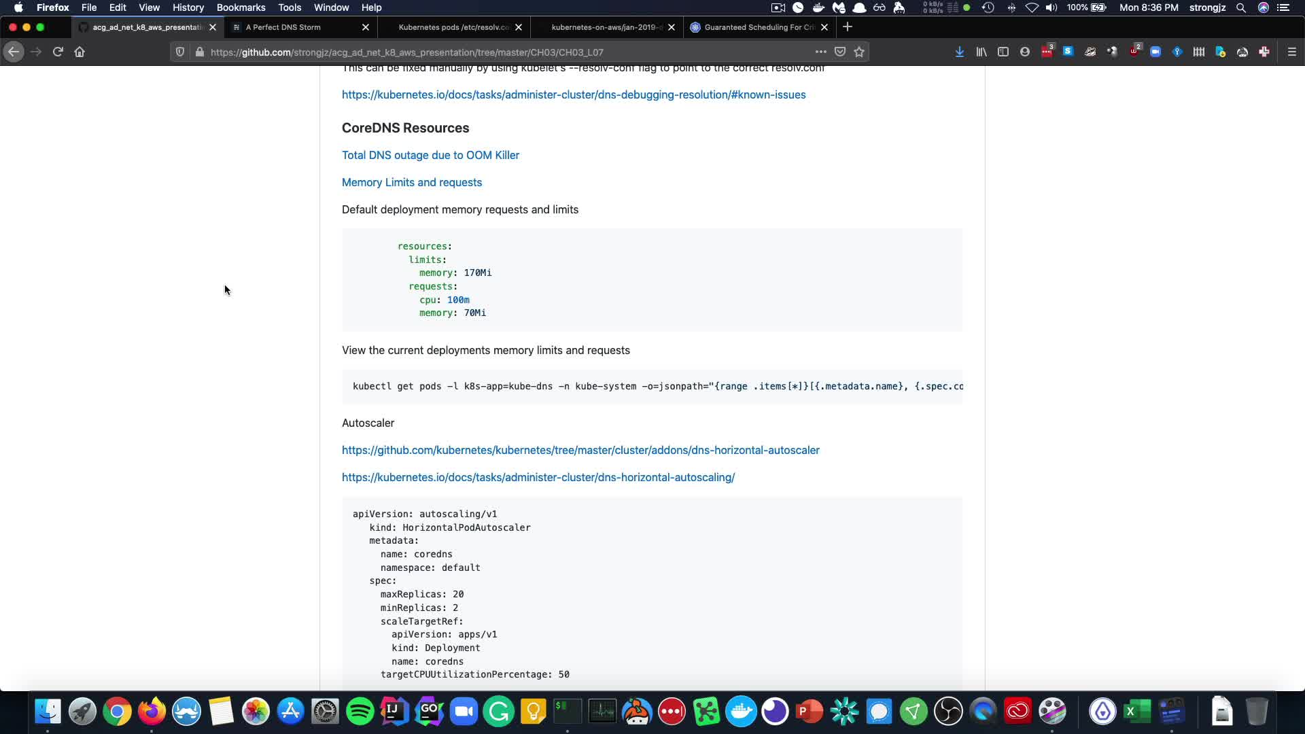
Task: Show site security info via padlock
Action: coord(199,52)
